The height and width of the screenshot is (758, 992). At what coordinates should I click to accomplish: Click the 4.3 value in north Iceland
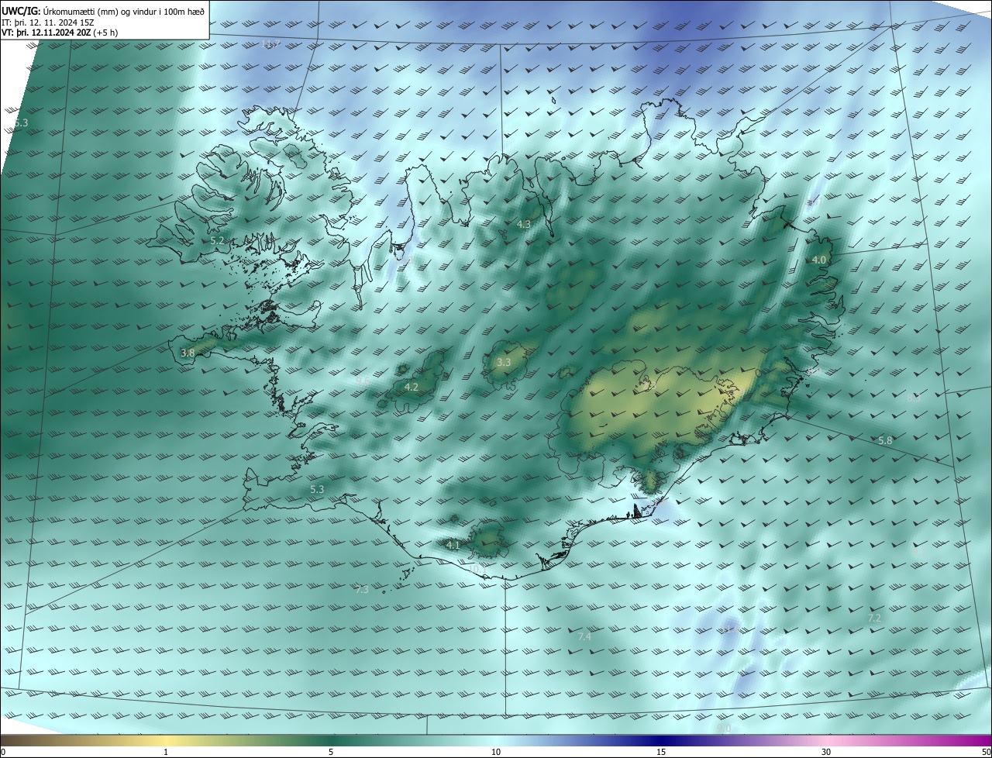(x=524, y=224)
